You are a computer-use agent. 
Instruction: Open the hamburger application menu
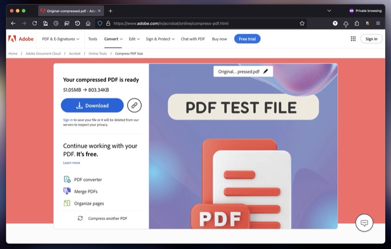[378, 23]
